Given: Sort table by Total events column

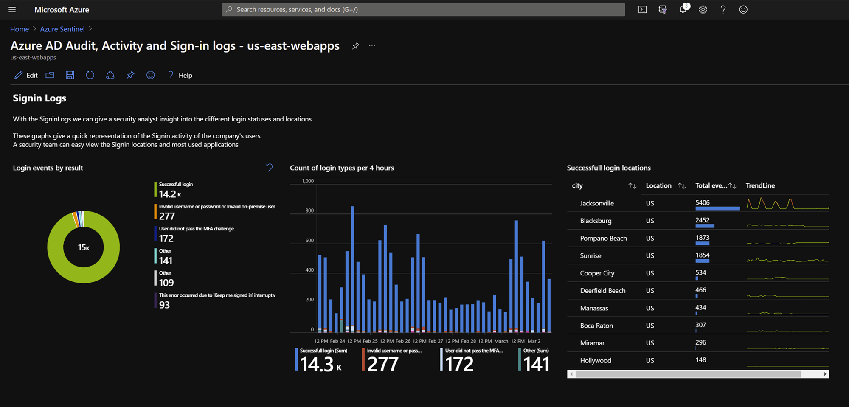Looking at the screenshot, I should pos(733,185).
